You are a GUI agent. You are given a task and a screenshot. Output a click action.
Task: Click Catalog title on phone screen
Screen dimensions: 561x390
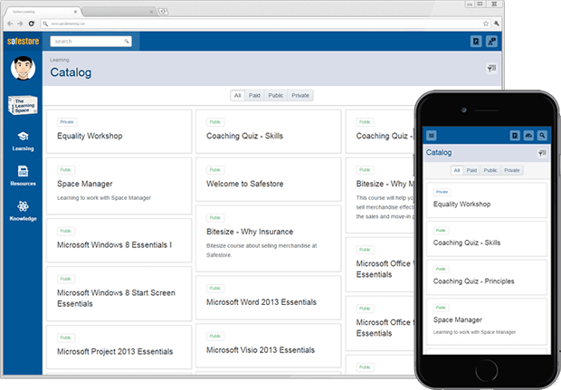pyautogui.click(x=439, y=152)
